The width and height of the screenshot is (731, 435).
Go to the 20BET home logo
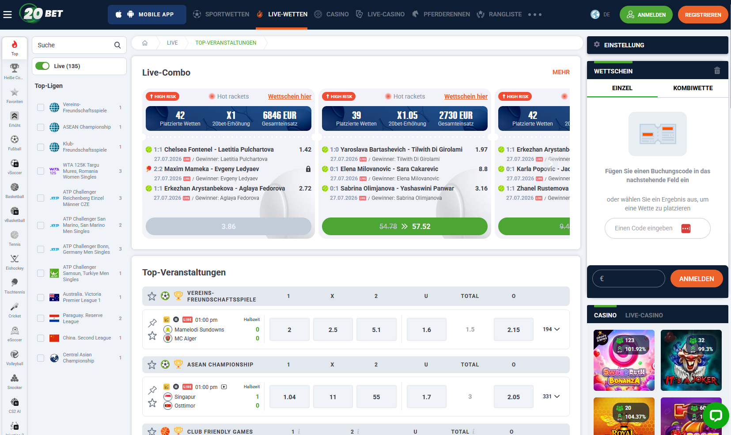point(42,14)
